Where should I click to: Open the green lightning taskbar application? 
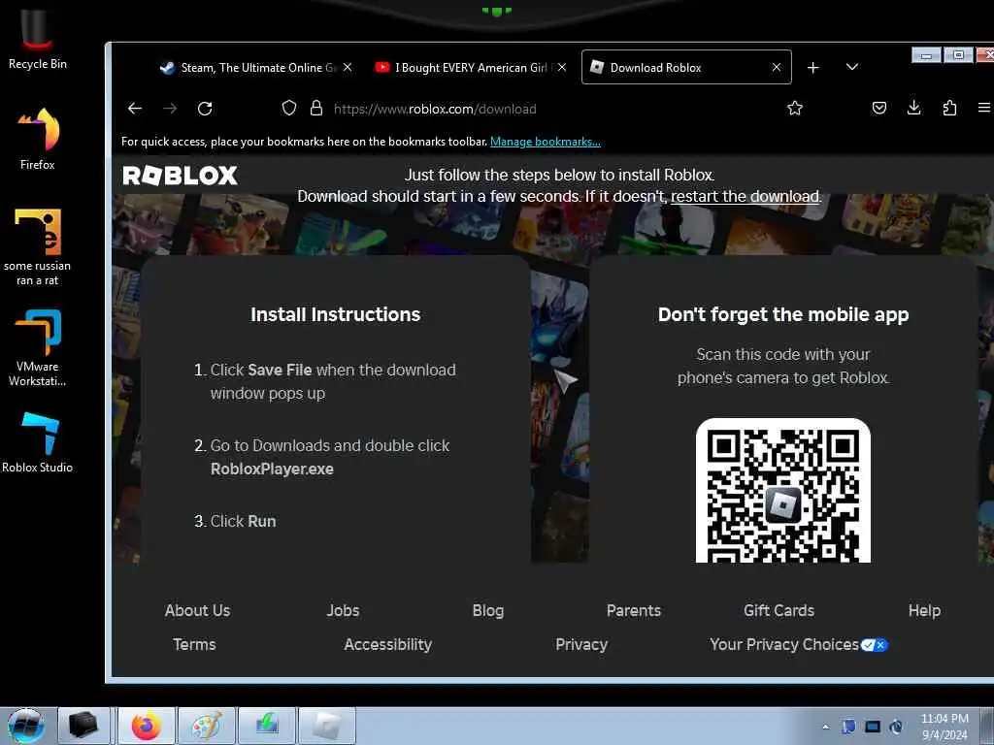[x=267, y=726]
